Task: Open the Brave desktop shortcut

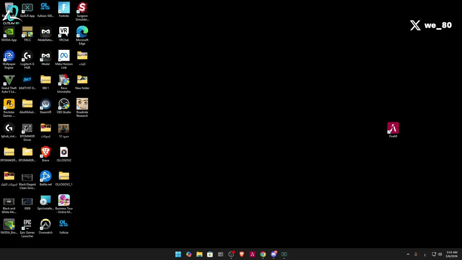Action: pyautogui.click(x=45, y=155)
